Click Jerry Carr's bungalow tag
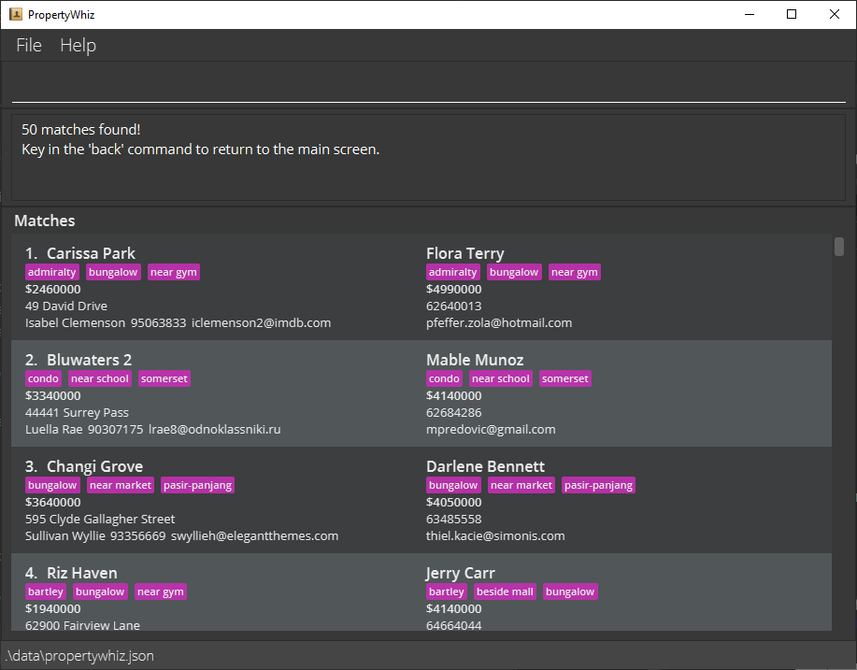The image size is (857, 670). point(570,592)
